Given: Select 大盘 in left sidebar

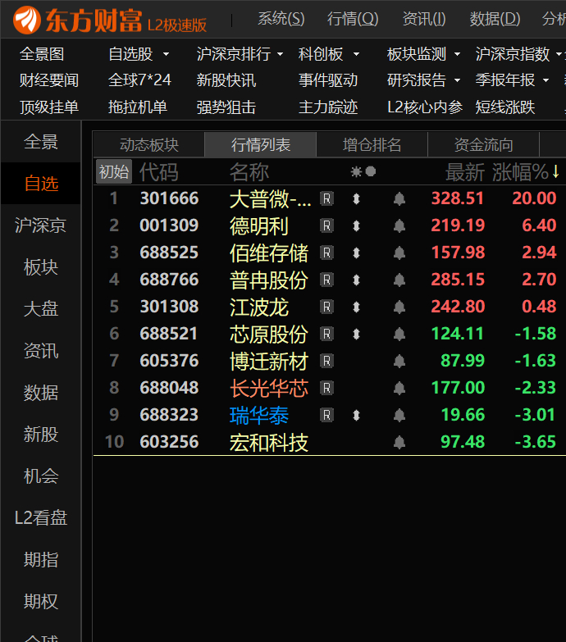Looking at the screenshot, I should pyautogui.click(x=41, y=309).
